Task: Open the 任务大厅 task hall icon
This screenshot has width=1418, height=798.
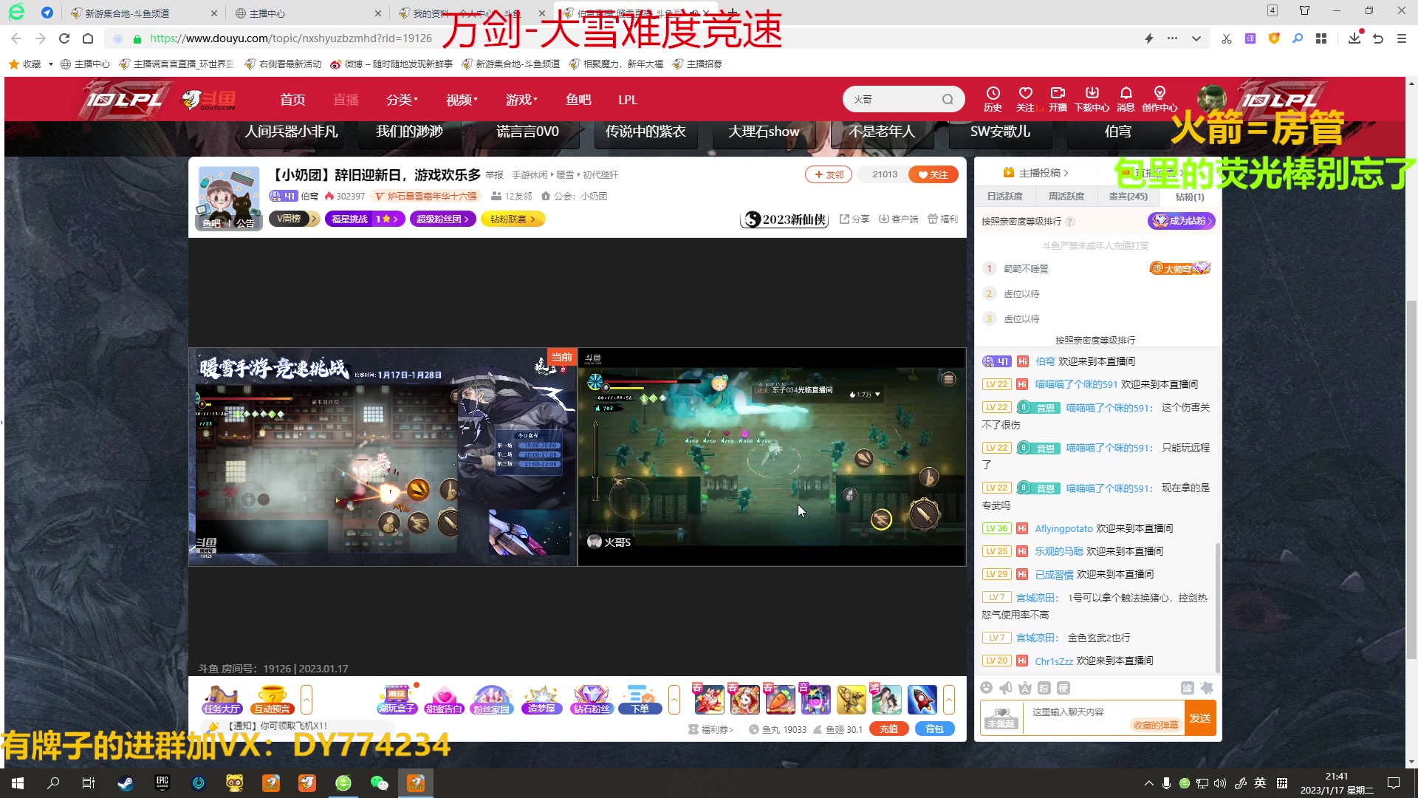Action: coord(222,699)
